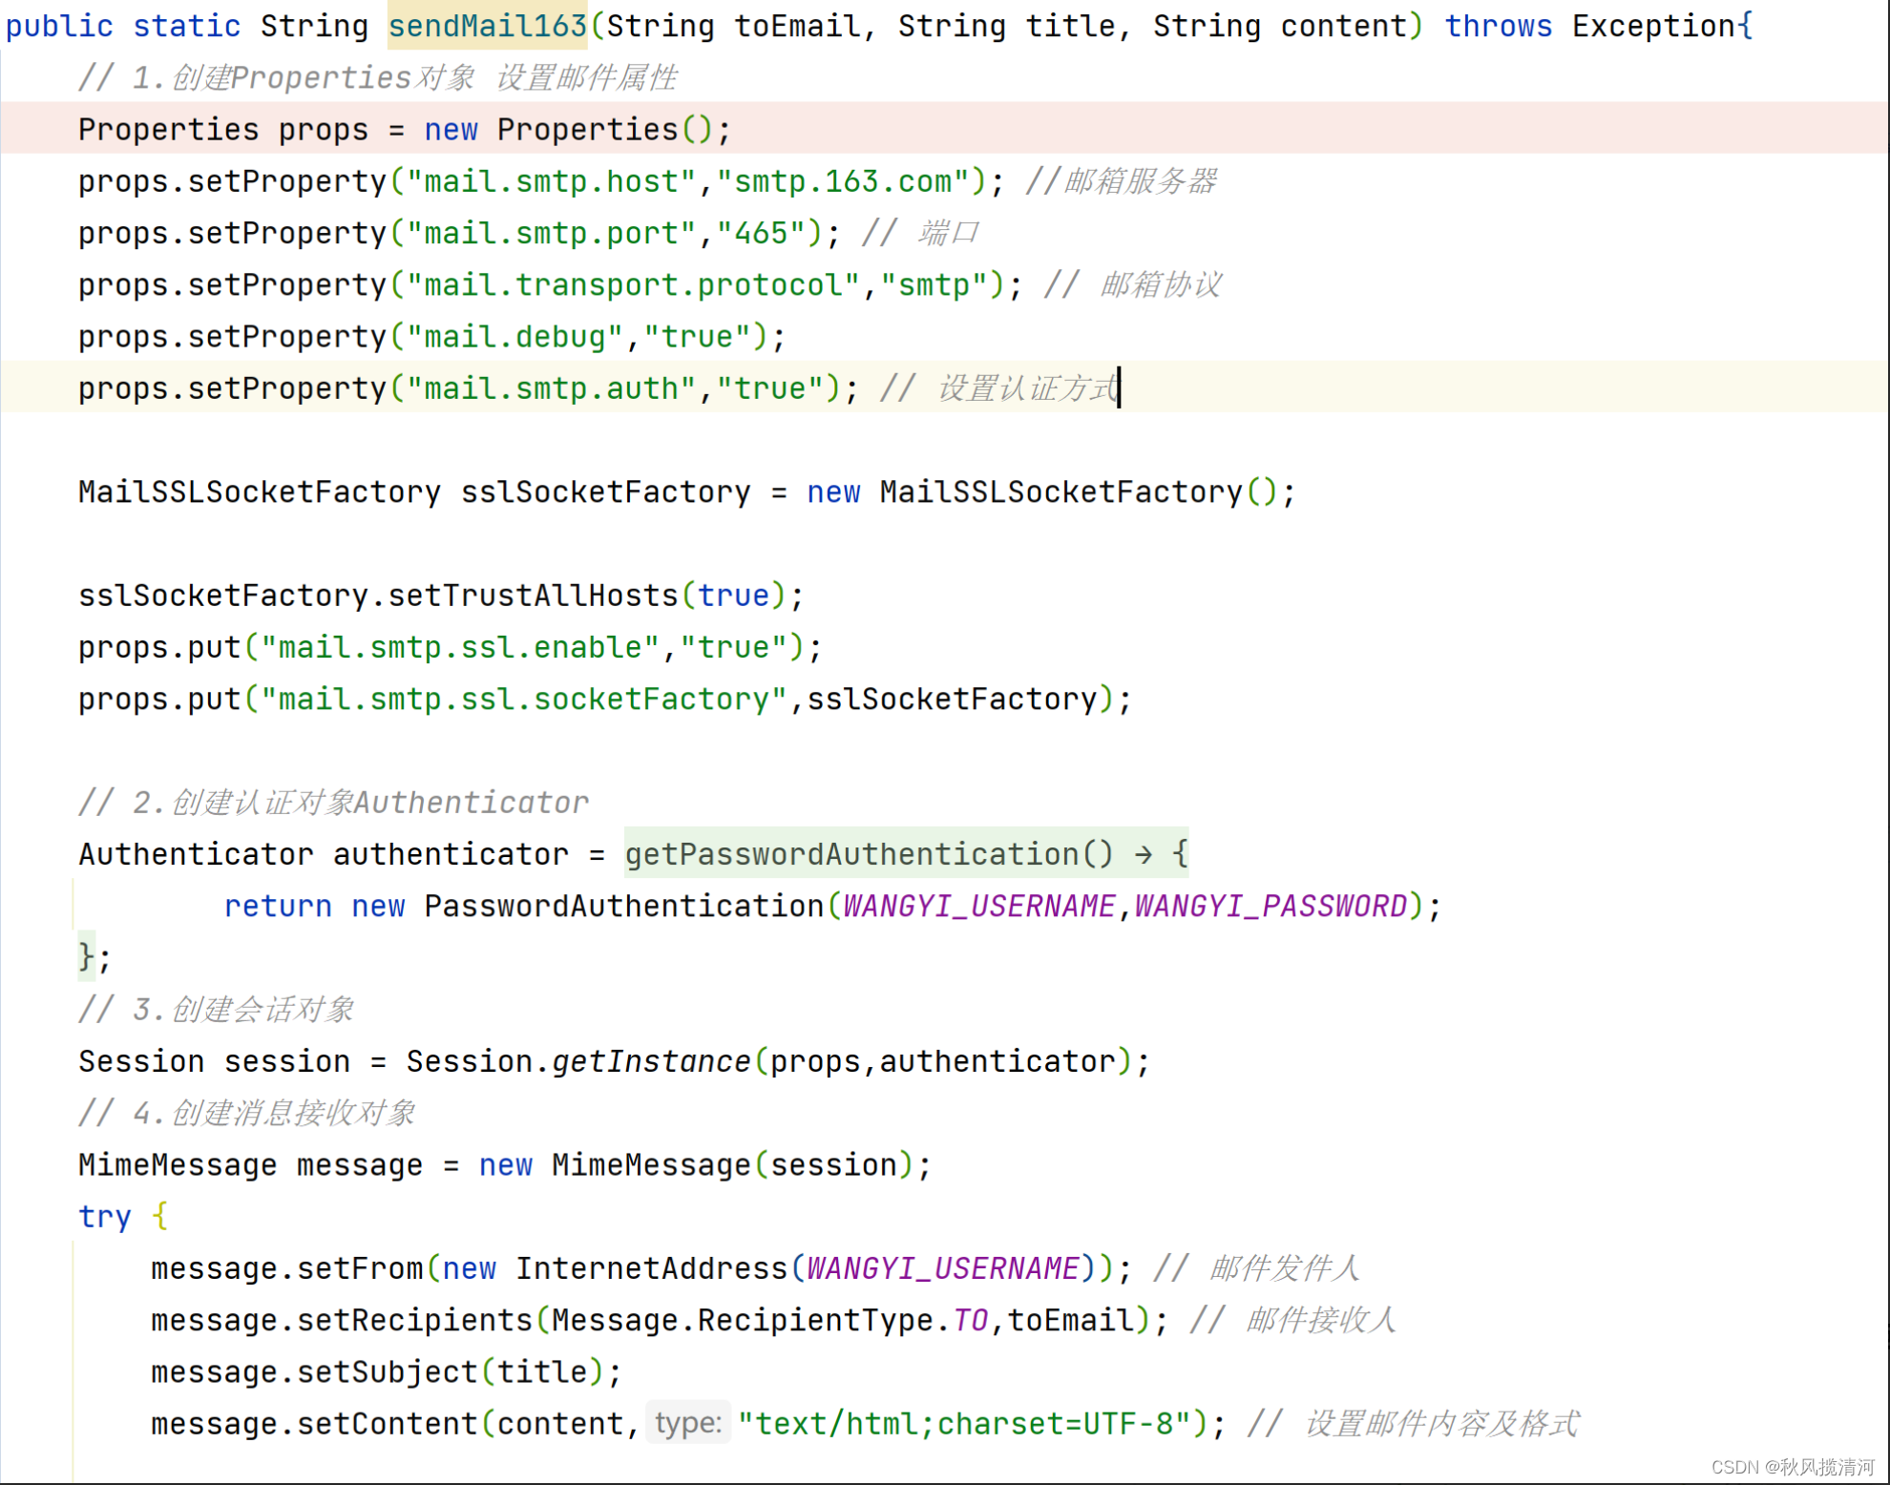Click the "mail.transport.protocol" string key
Screen dimensions: 1890x1485
pyautogui.click(x=634, y=284)
